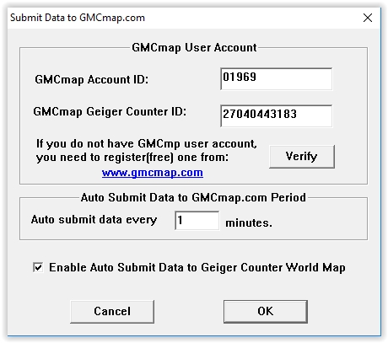Uncheck the Enable Auto Submit Data checkbox
Viewport: 388px width, 343px height.
pos(38,267)
